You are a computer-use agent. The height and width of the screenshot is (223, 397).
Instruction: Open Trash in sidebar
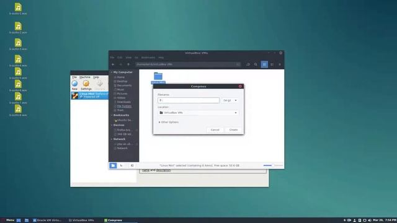tap(120, 110)
